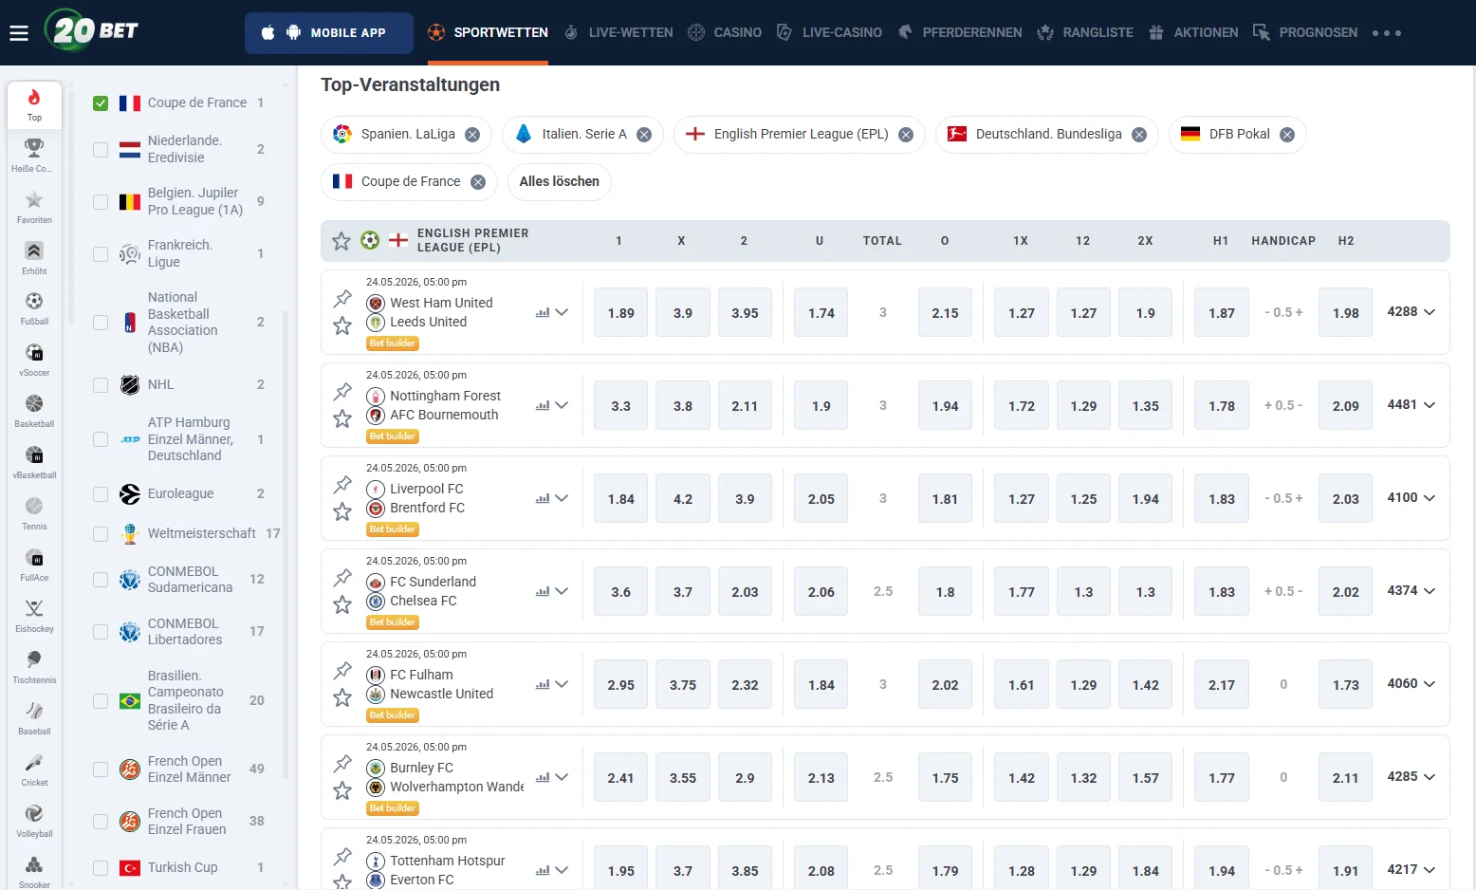Open 4100 more markets dropdown

click(x=1411, y=498)
